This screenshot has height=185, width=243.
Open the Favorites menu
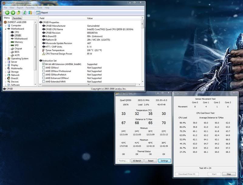tap(30, 8)
